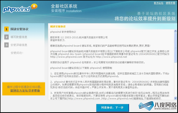The image size is (178, 113).
Task: Click the 安装程序 Installation subtitle
Action: [66, 11]
